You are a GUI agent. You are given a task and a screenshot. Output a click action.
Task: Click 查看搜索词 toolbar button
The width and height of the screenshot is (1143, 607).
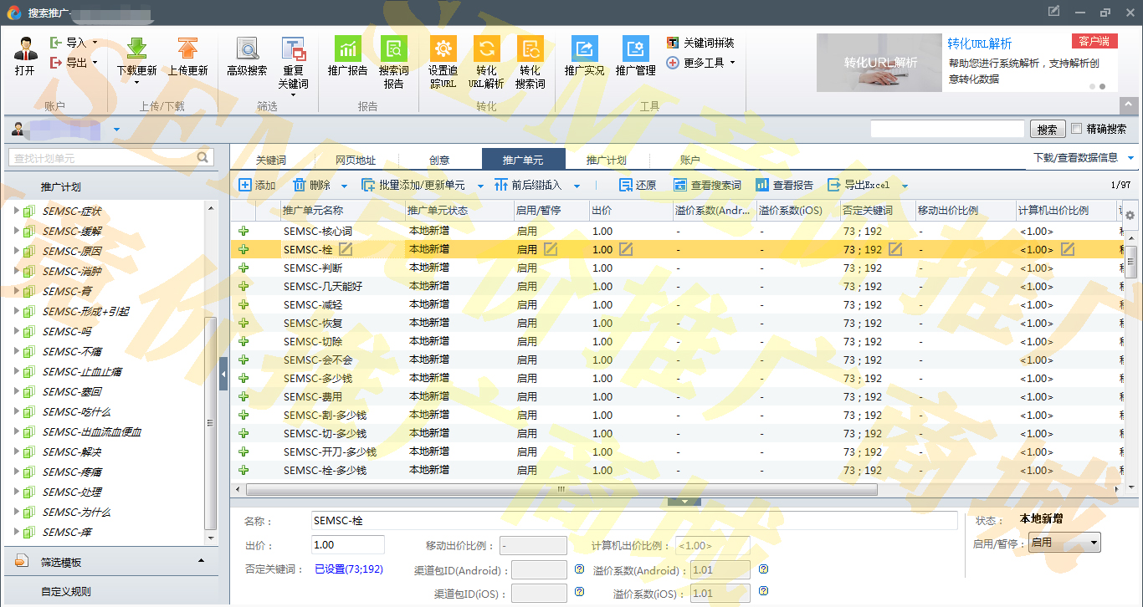(707, 186)
